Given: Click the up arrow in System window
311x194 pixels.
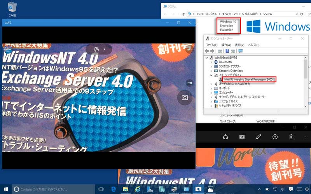Looking at the screenshot, I should click(183, 14).
